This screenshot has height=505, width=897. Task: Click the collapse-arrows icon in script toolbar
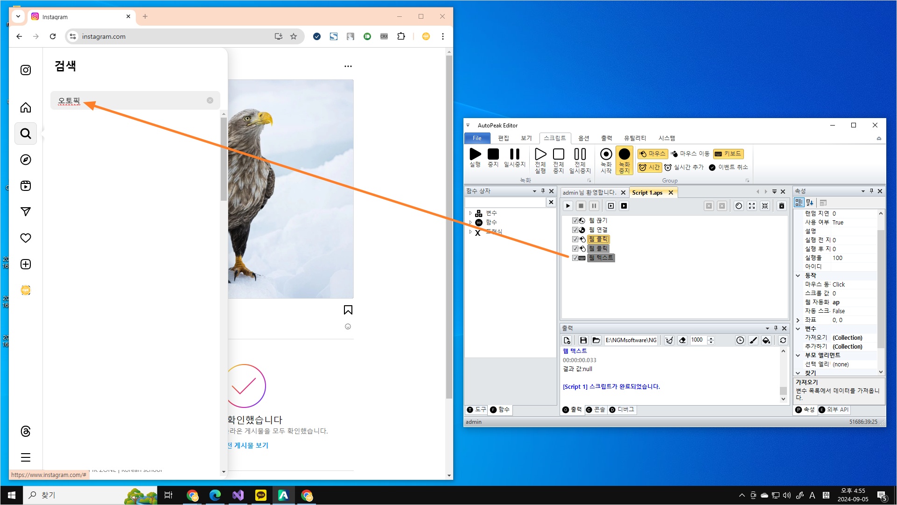[x=765, y=206]
